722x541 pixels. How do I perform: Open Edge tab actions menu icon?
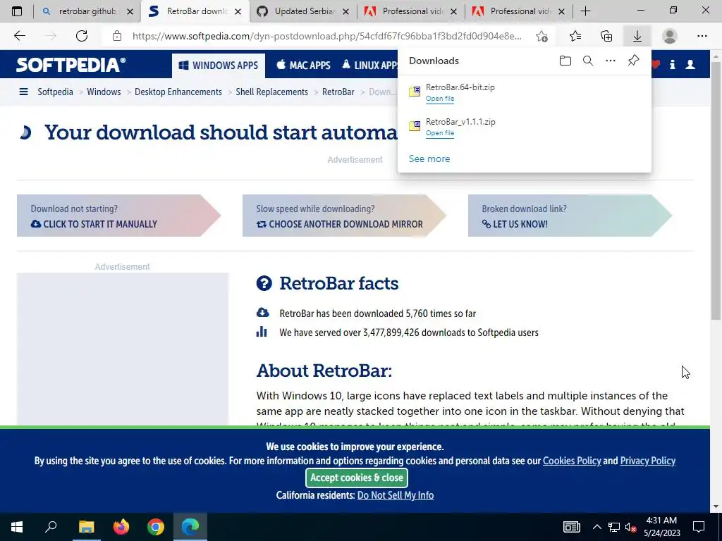pos(17,11)
